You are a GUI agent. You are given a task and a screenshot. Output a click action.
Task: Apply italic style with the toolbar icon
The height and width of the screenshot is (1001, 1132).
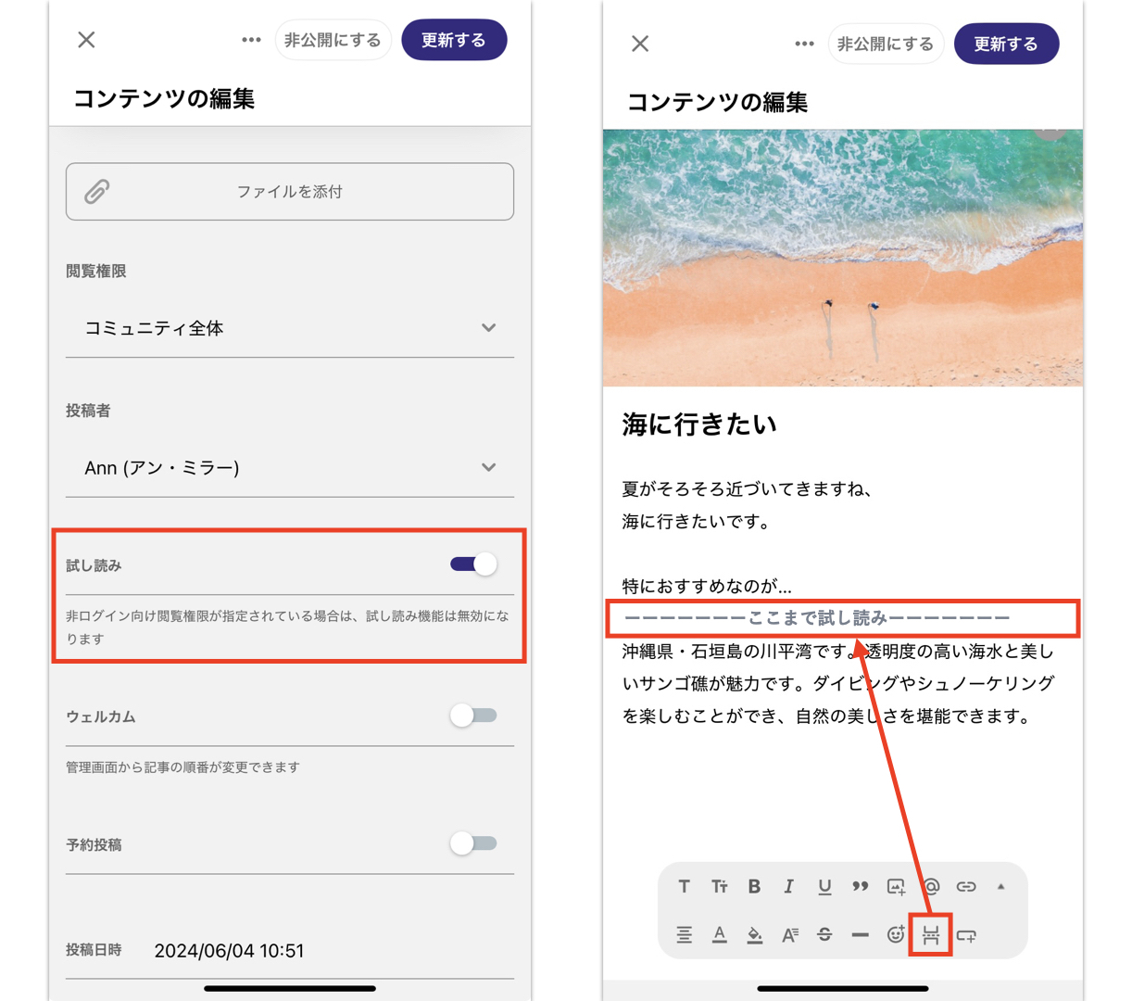[788, 887]
